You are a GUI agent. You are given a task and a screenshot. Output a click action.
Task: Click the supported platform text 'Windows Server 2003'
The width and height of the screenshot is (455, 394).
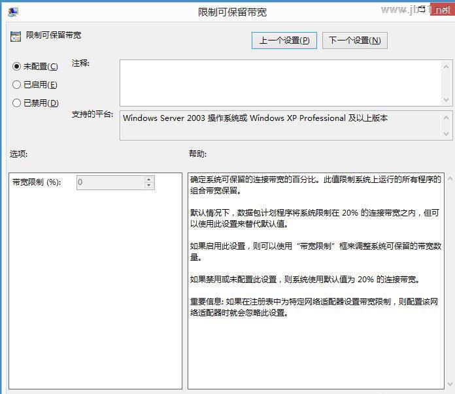(x=163, y=118)
